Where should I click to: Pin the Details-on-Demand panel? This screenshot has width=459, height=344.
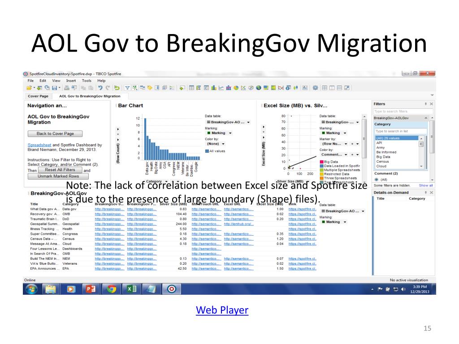426,193
